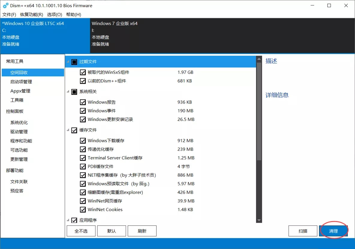Image resolution: width=355 pixels, height=249 pixels.
Task: Click the 190 MB size value
Action: [185, 111]
